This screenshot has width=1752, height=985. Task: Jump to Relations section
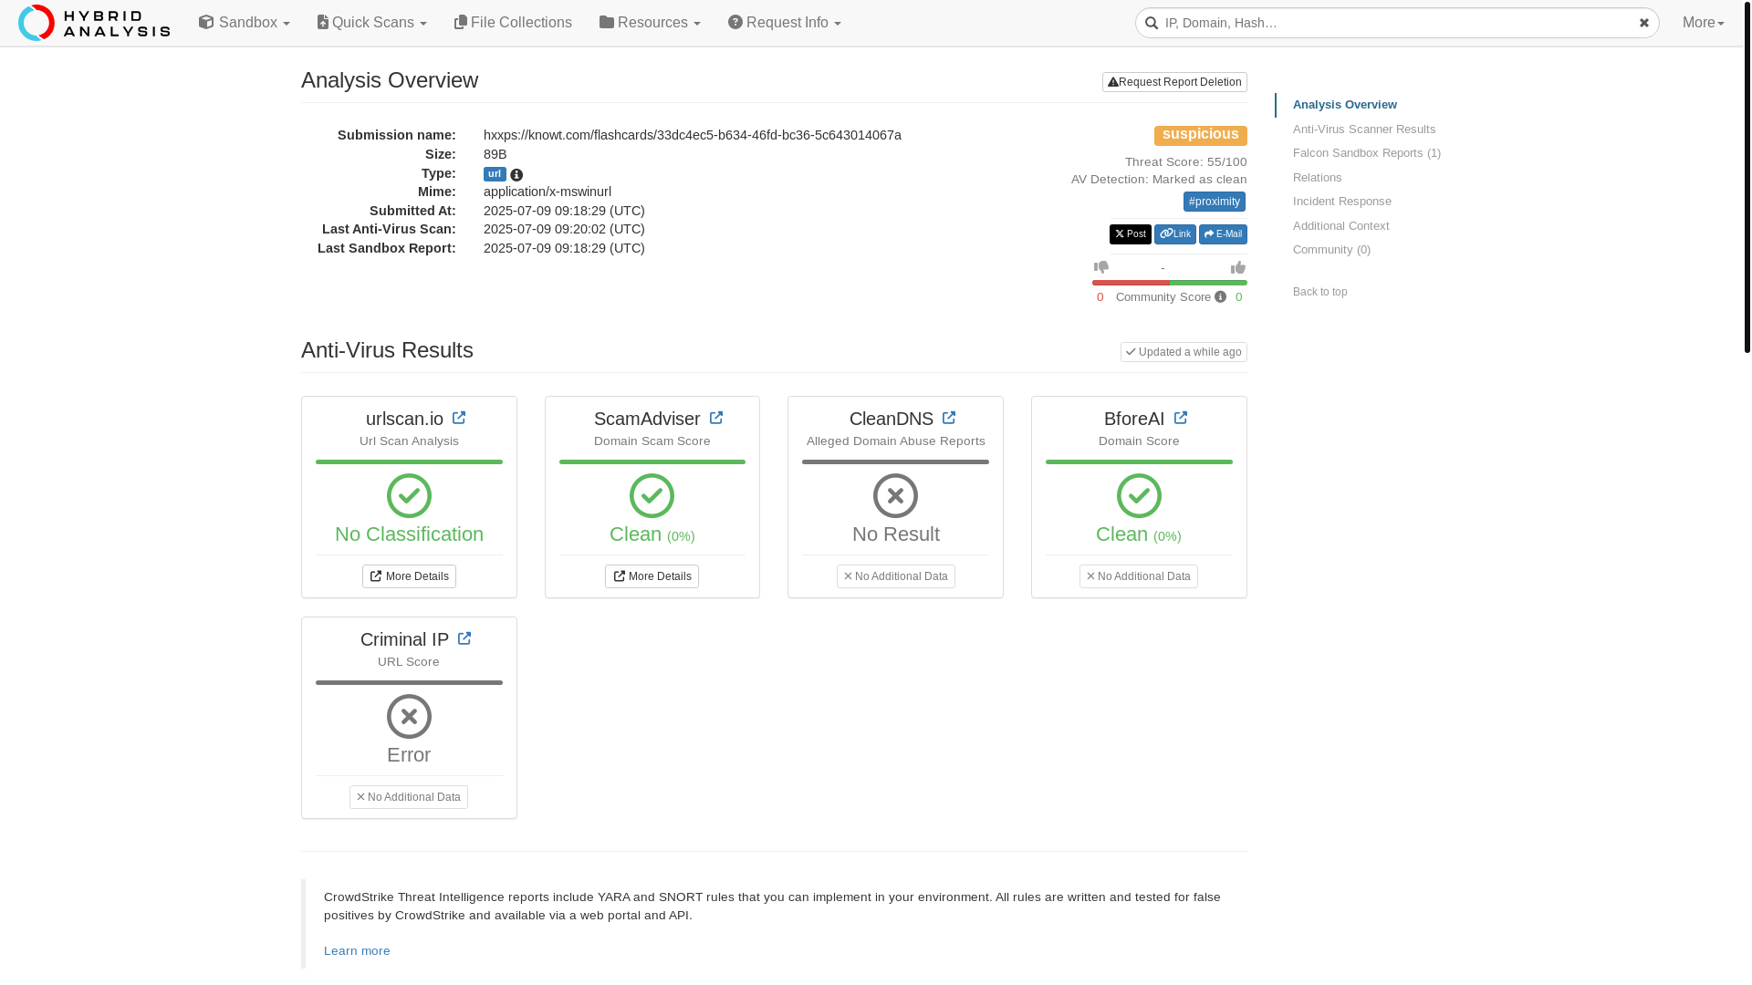tap(1318, 178)
